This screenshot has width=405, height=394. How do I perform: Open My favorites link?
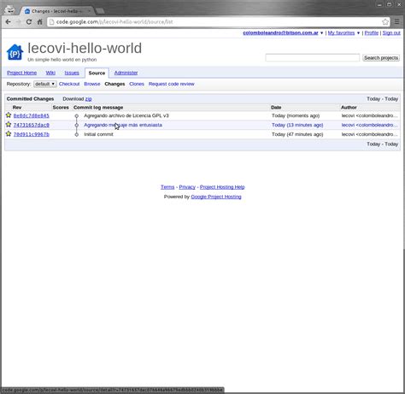point(341,33)
